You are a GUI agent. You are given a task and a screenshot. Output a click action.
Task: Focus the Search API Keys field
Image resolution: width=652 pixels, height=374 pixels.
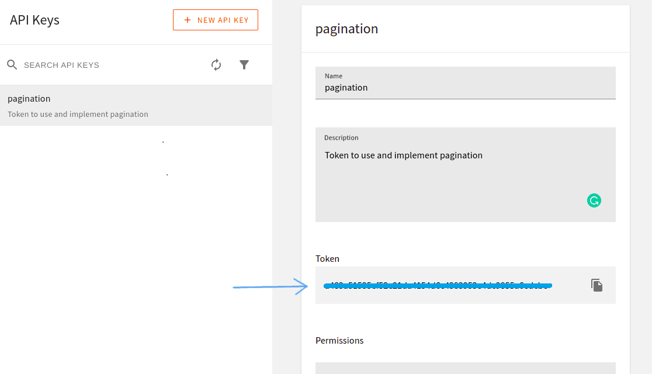pyautogui.click(x=105, y=65)
